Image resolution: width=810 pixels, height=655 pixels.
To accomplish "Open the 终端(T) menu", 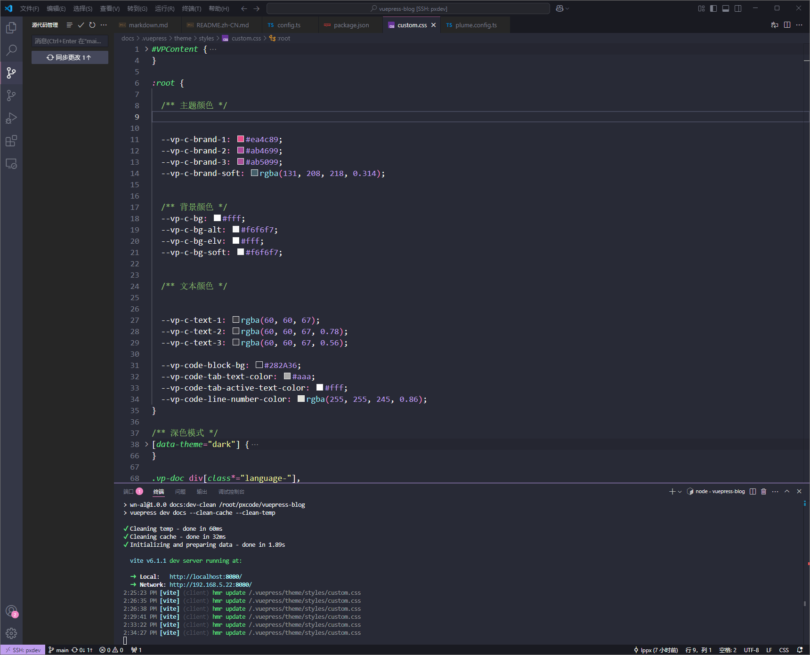I will tap(192, 8).
